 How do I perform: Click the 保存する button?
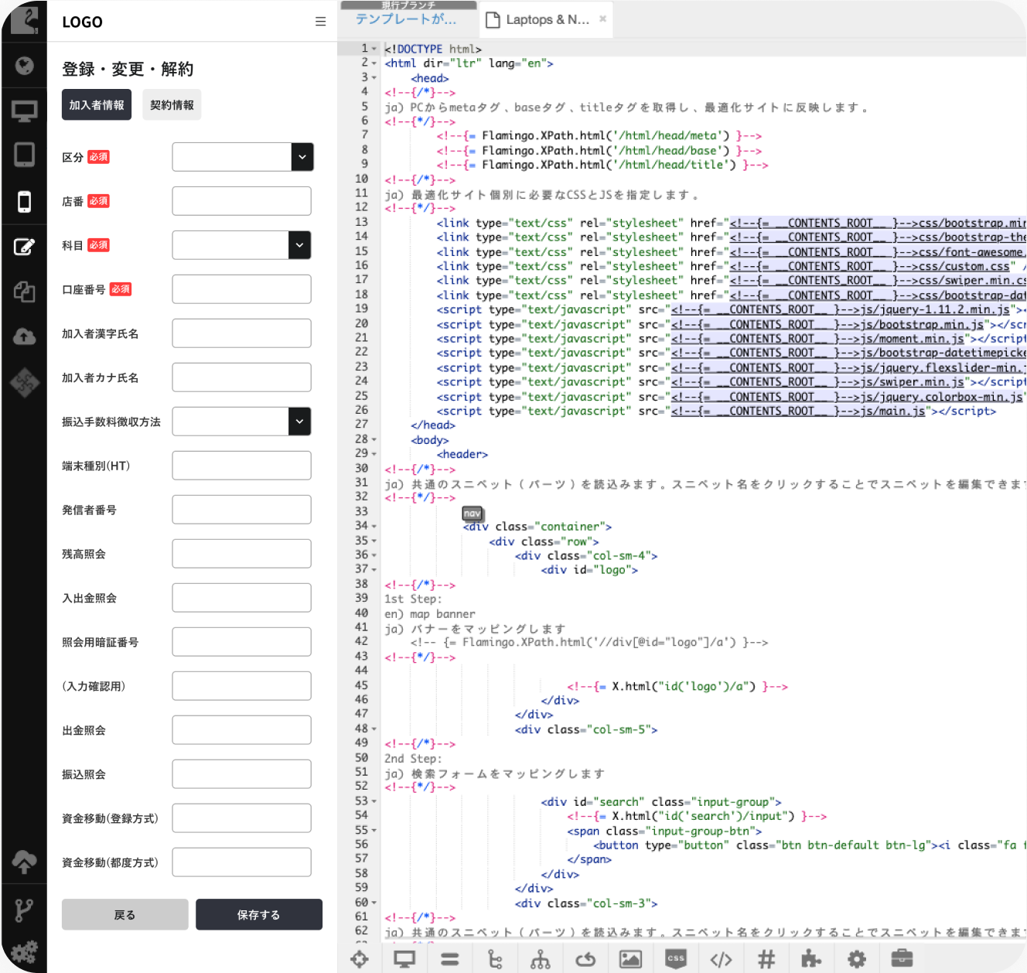click(258, 914)
